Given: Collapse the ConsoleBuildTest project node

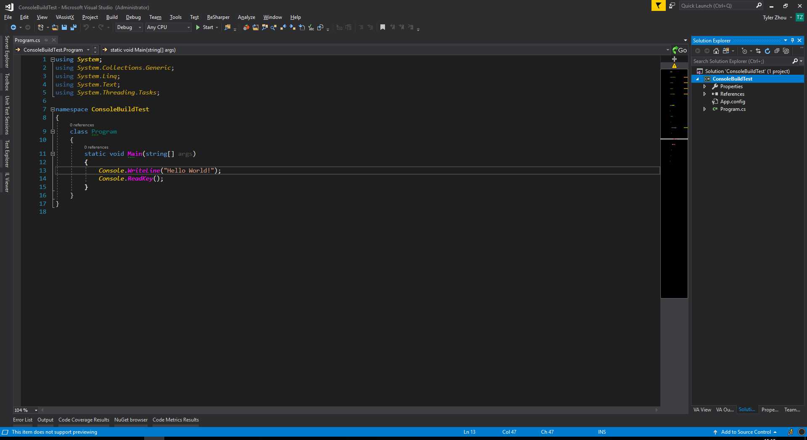Looking at the screenshot, I should click(698, 79).
